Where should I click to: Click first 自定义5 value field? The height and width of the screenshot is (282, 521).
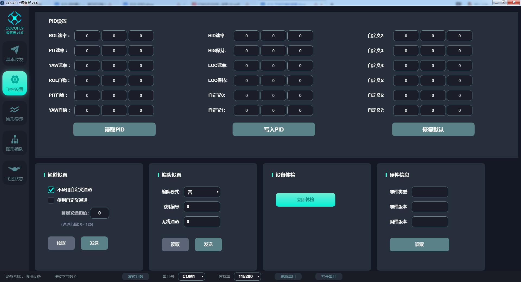click(x=406, y=81)
